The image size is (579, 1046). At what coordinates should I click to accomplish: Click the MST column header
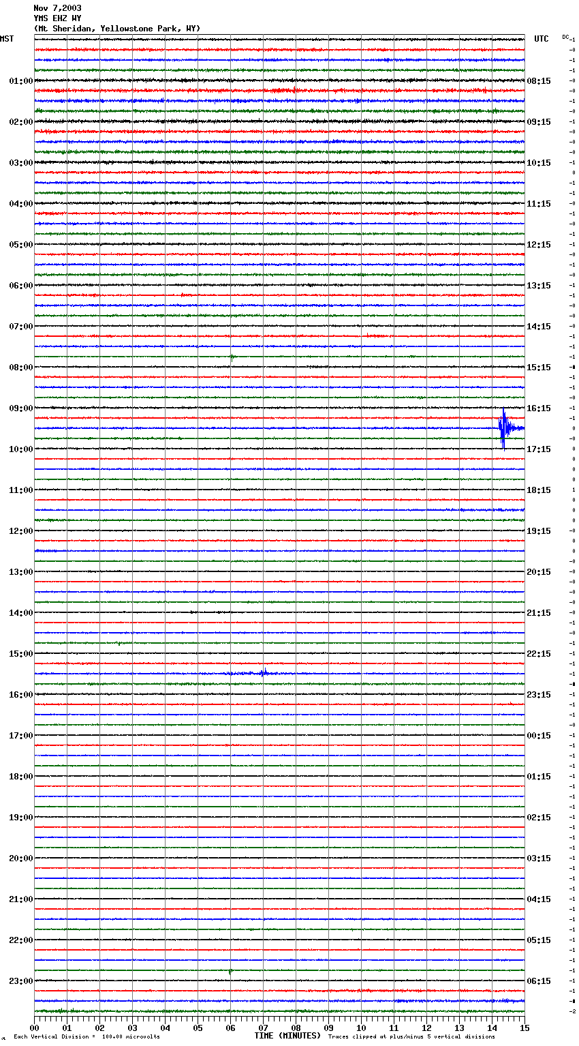[x=7, y=39]
